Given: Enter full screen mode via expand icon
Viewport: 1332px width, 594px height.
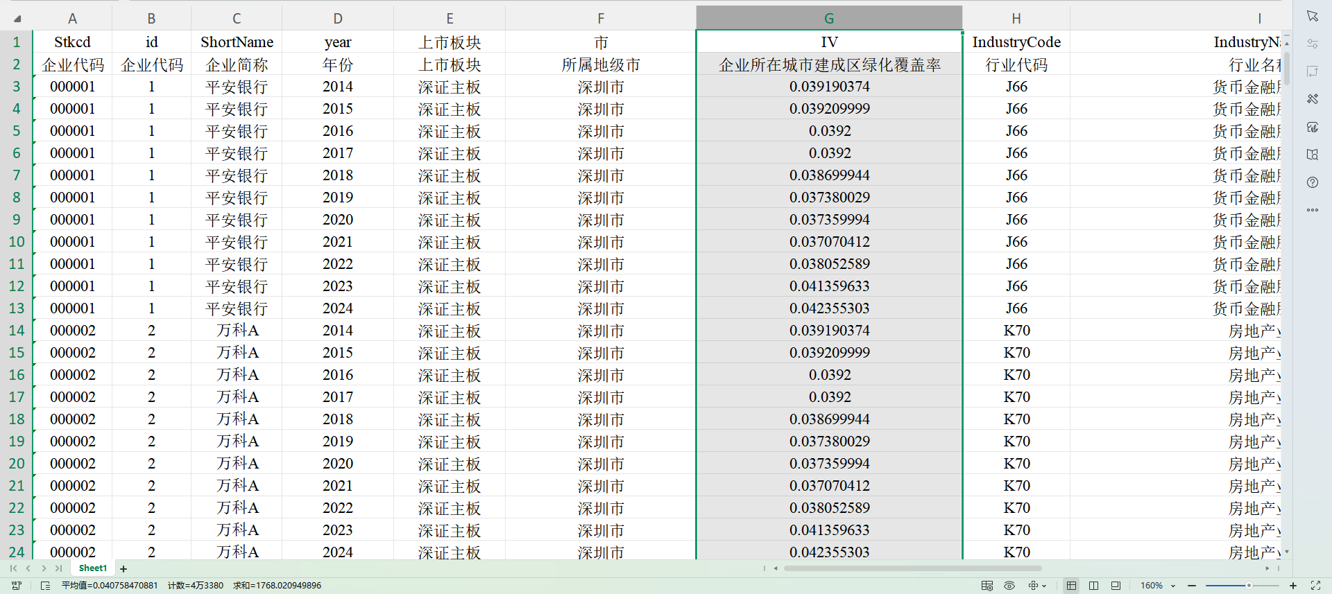Looking at the screenshot, I should tap(1315, 586).
